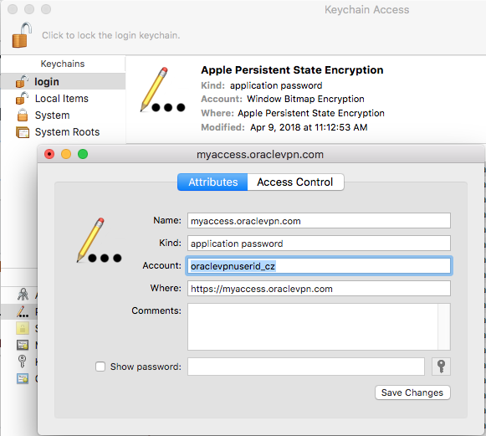Click the pencil password icon in the Attributes pane
Image resolution: width=486 pixels, height=436 pixels.
(100, 240)
